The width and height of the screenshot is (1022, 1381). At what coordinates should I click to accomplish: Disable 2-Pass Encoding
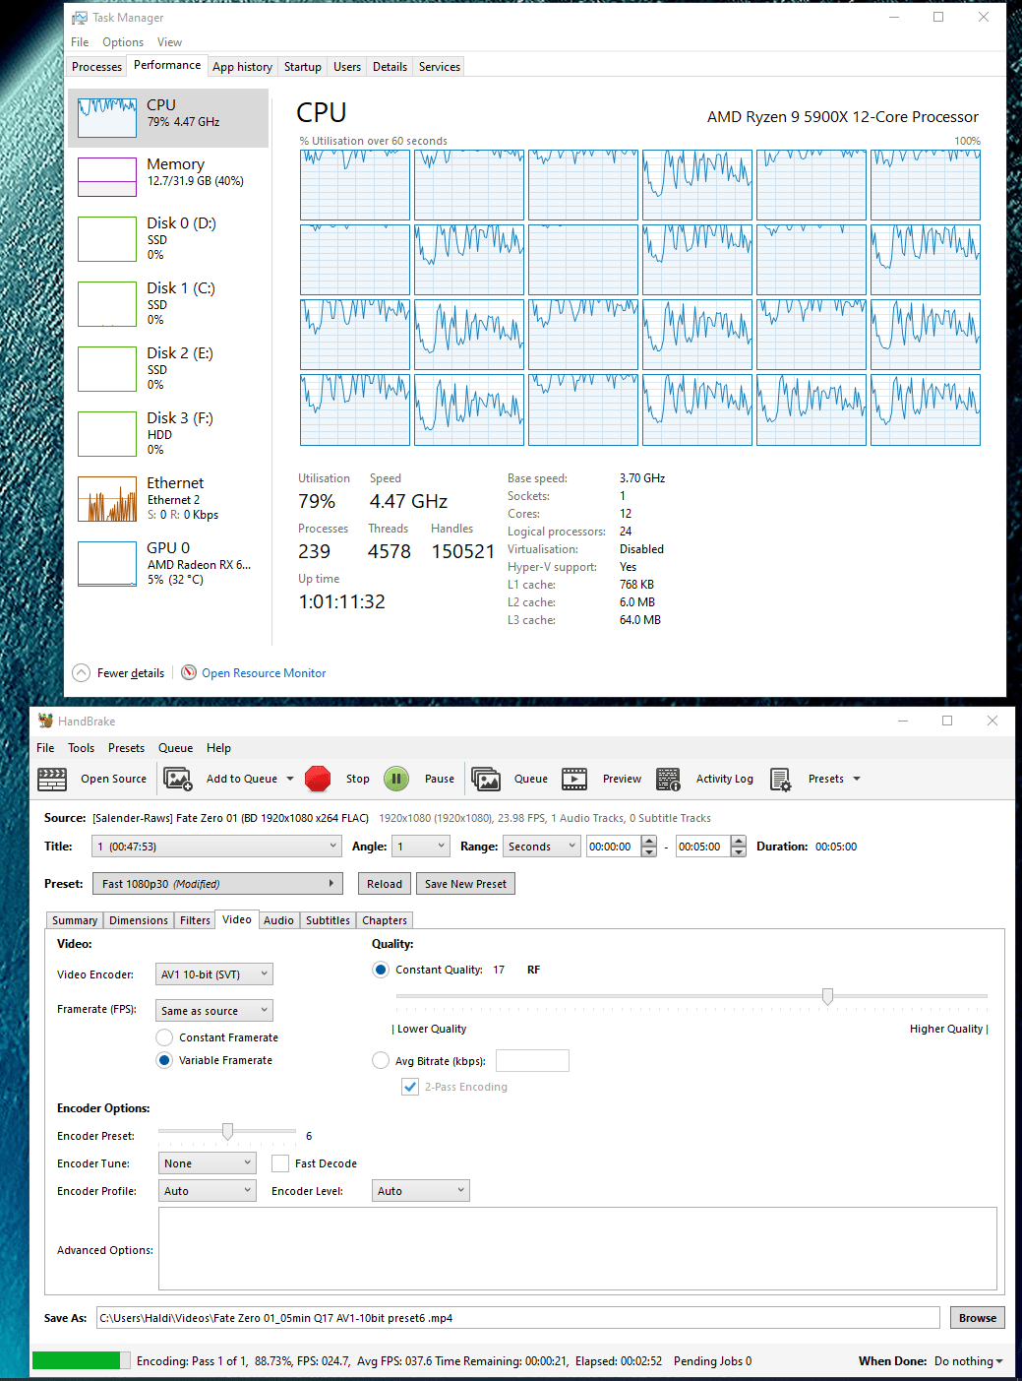[410, 1087]
